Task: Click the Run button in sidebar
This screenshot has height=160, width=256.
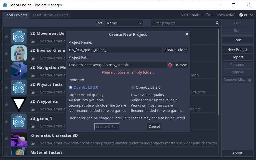Action: tap(237, 31)
